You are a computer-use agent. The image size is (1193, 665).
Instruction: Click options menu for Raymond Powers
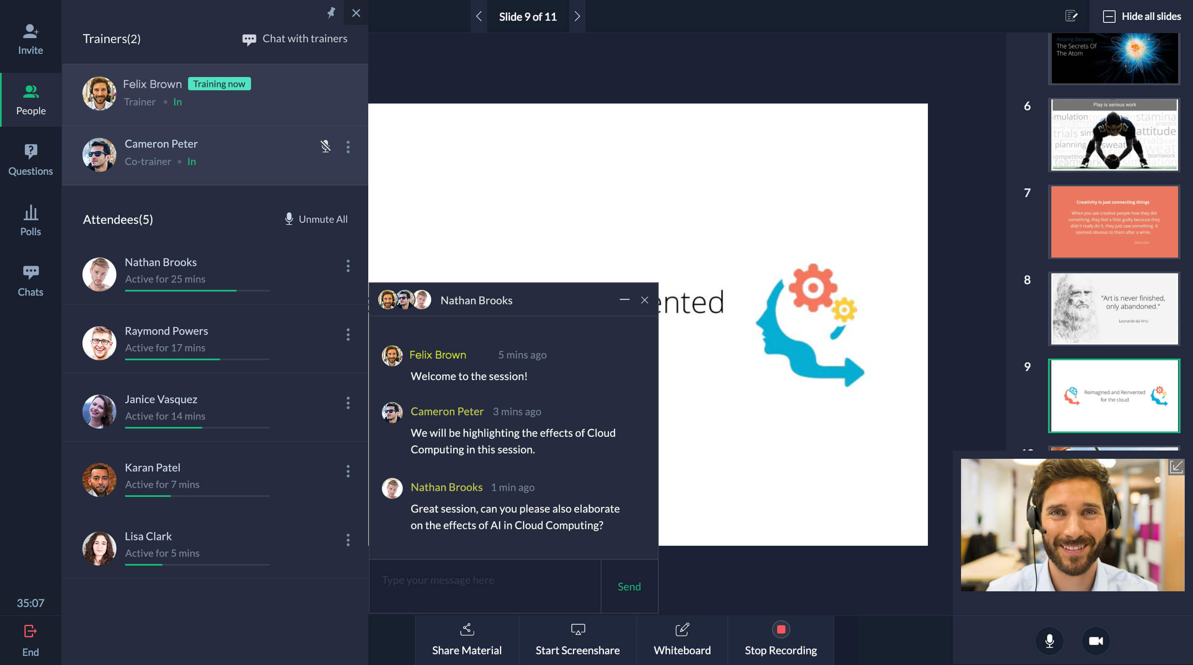(x=348, y=334)
